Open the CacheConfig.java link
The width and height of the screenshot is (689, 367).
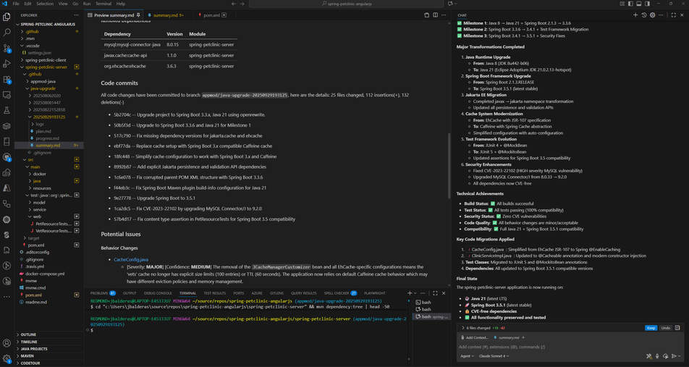click(x=131, y=260)
